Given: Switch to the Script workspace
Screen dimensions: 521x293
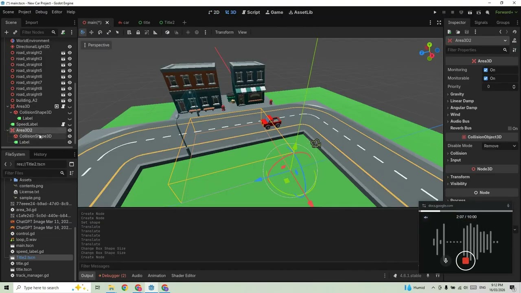Looking at the screenshot, I should point(250,12).
